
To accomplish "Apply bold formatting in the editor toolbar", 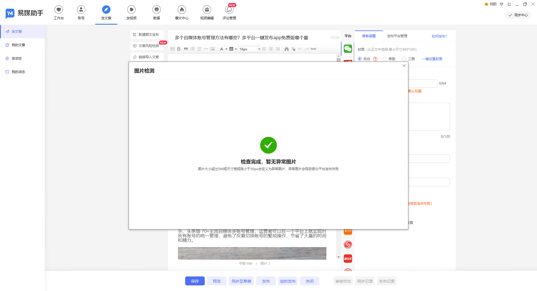I will click(179, 49).
